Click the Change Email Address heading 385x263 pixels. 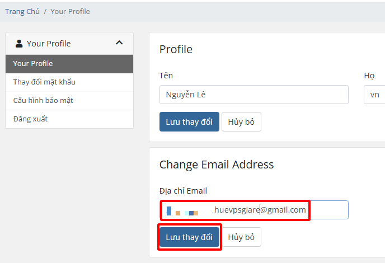[217, 165]
